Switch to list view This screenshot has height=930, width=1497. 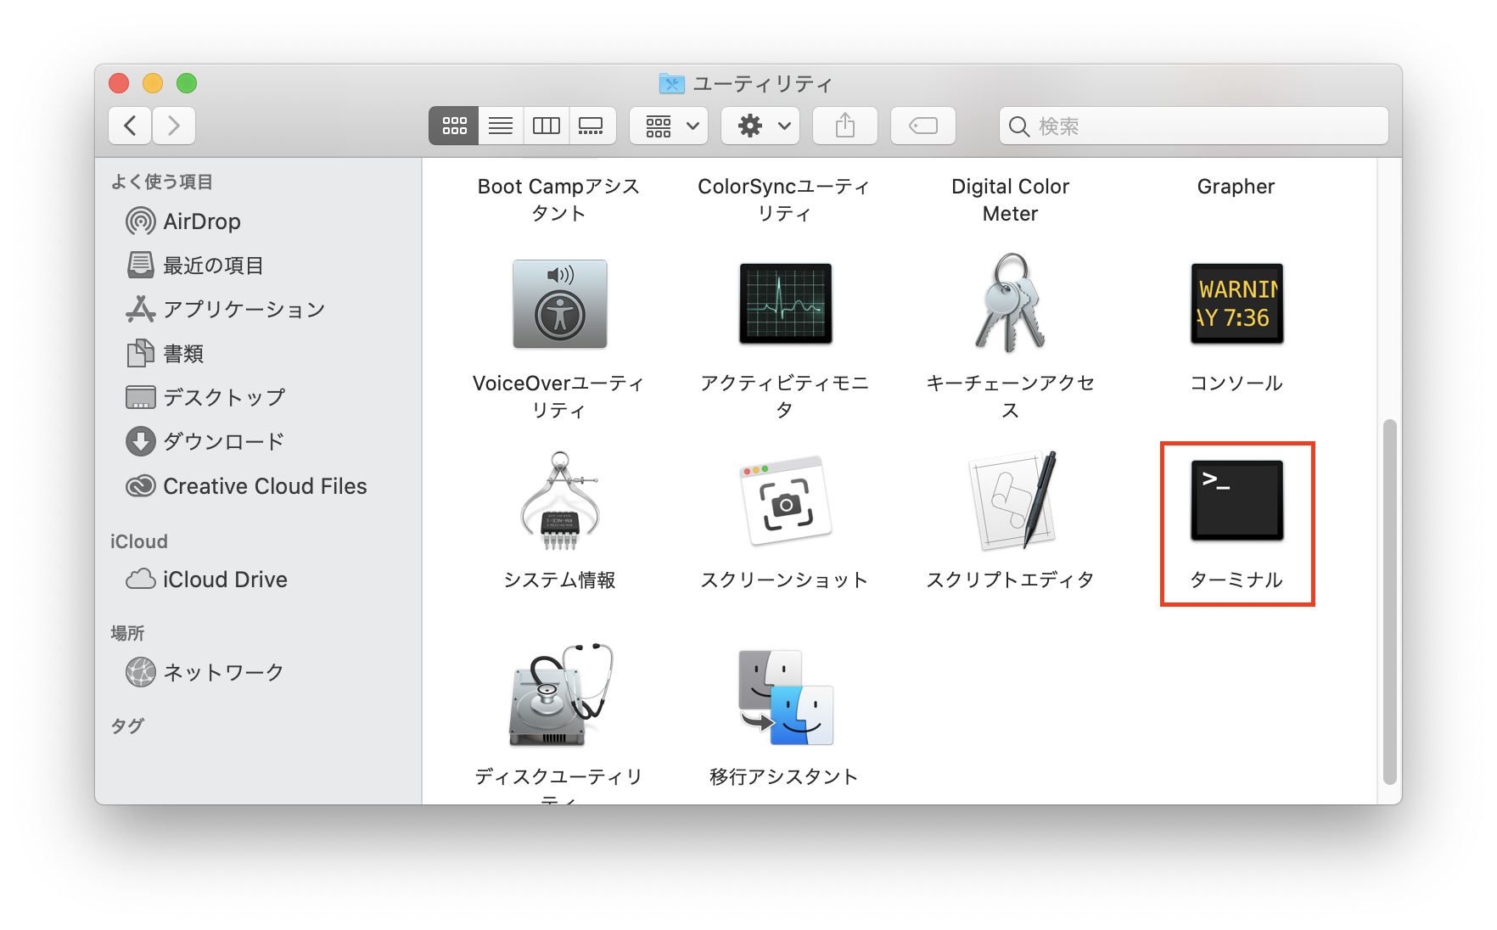point(501,126)
